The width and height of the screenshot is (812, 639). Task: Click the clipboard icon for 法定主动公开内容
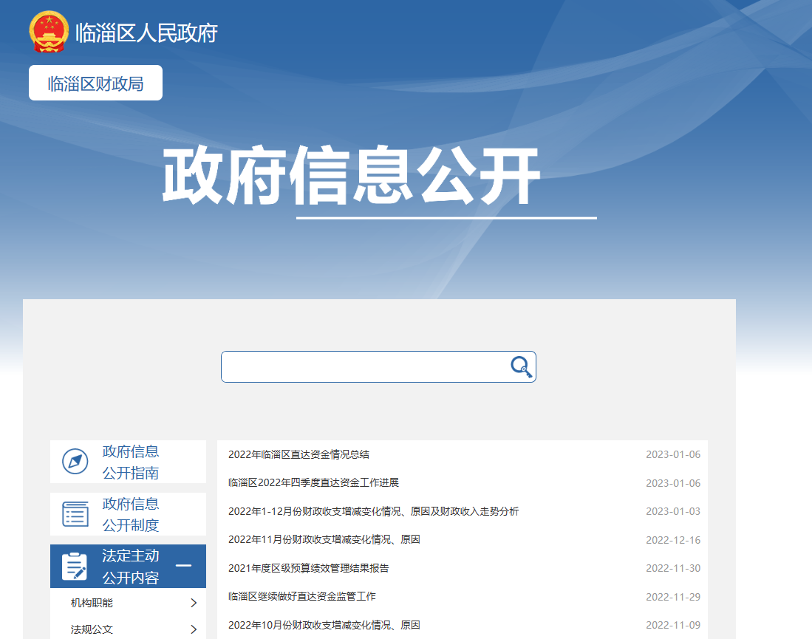[x=75, y=567]
